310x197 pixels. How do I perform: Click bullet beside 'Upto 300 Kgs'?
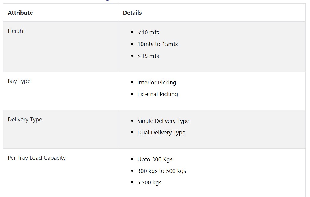click(x=132, y=159)
